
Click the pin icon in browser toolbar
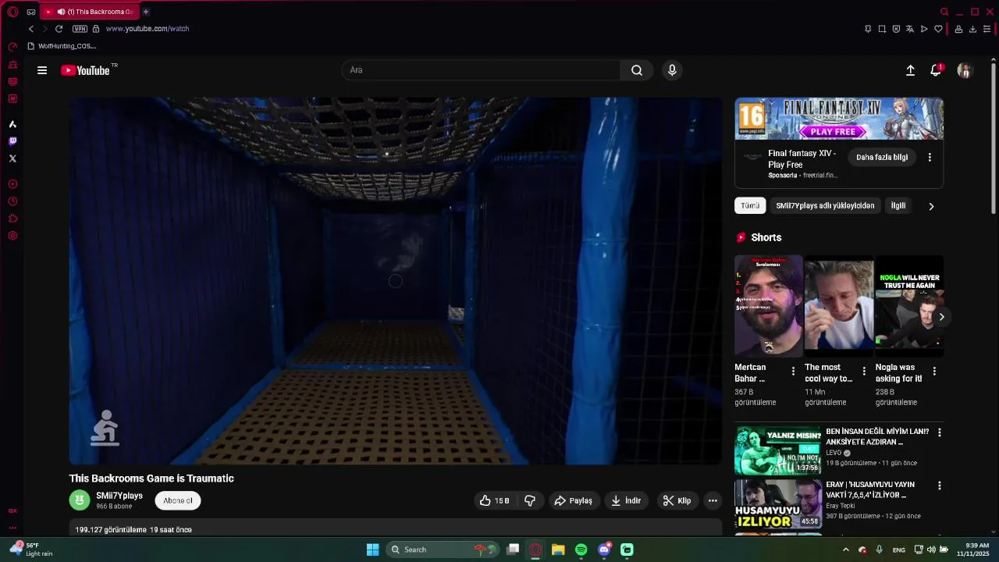(x=868, y=29)
